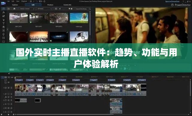Toggle lock on video track 1

coord(11,88)
